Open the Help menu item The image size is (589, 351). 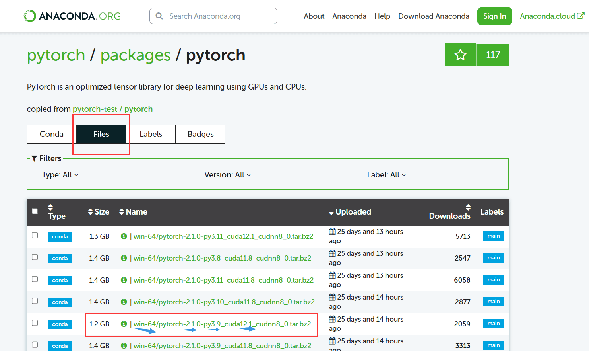pos(382,16)
